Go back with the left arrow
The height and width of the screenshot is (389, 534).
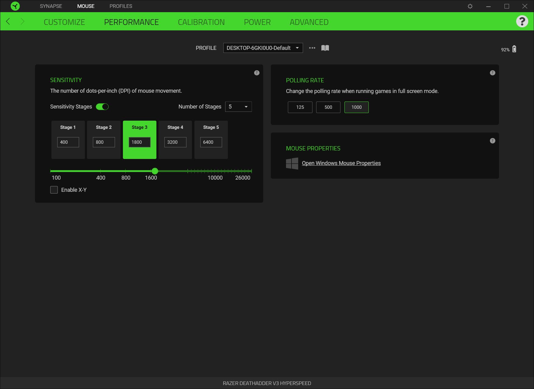click(8, 21)
